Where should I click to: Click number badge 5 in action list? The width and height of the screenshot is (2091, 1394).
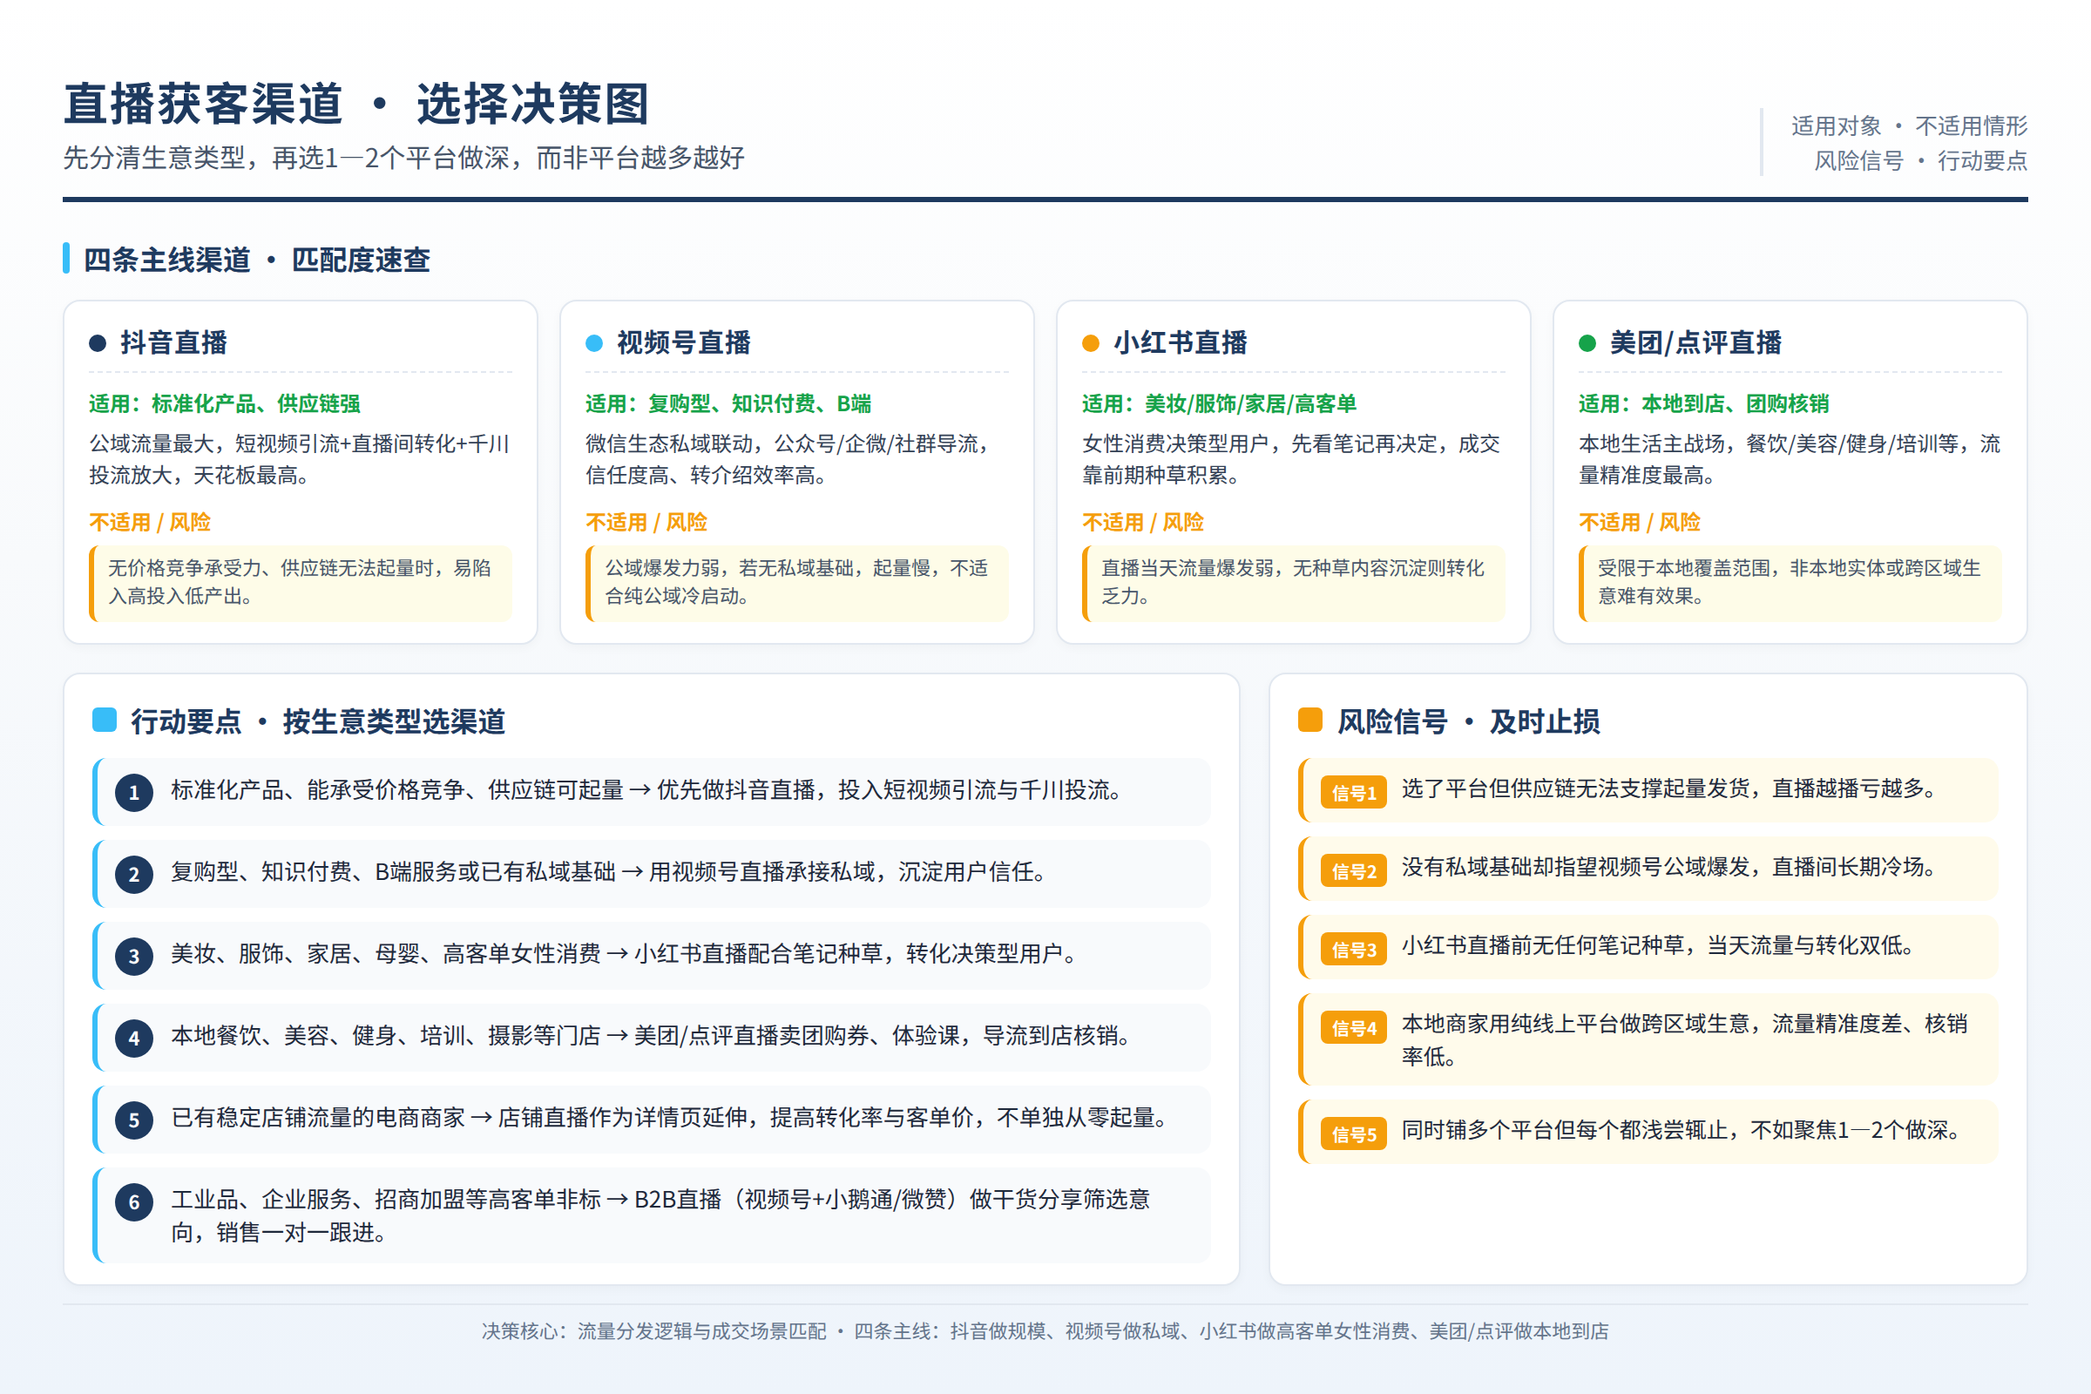point(134,1120)
